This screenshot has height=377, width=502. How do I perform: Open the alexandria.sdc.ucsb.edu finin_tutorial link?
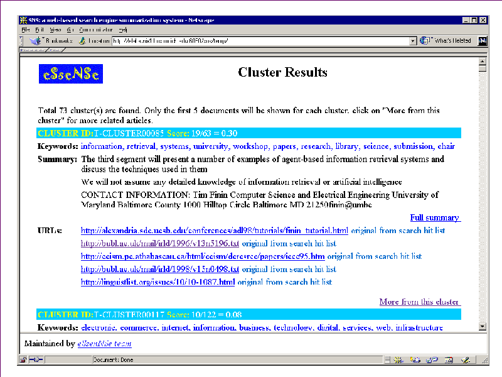(x=214, y=231)
